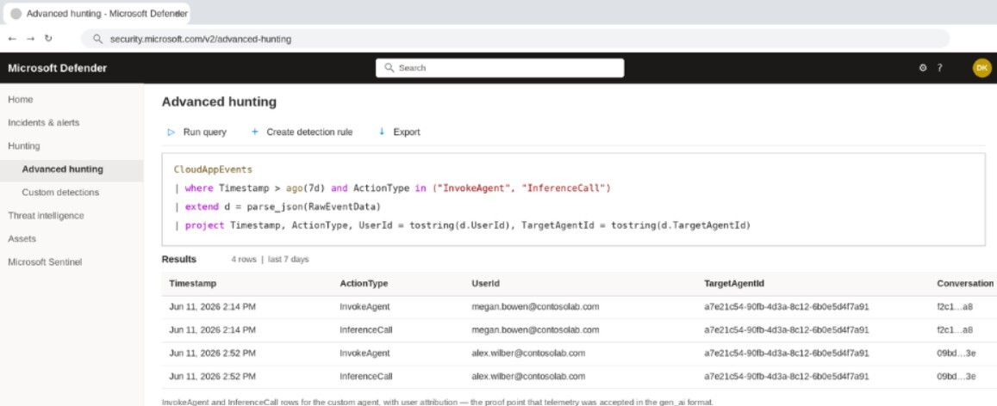Sort by the ActionType column header
The width and height of the screenshot is (997, 406).
pyautogui.click(x=364, y=284)
